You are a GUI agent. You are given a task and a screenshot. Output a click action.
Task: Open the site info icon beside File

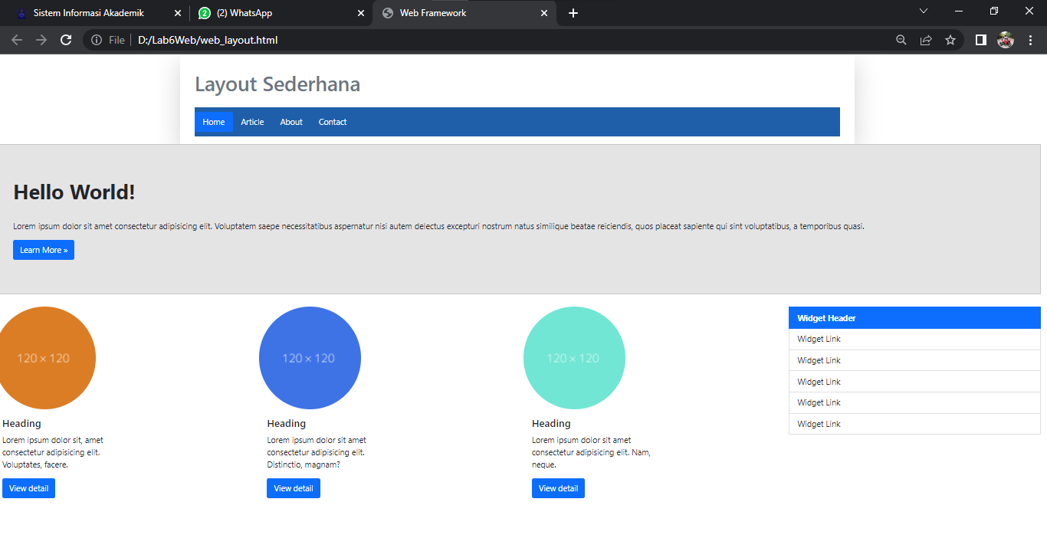97,40
